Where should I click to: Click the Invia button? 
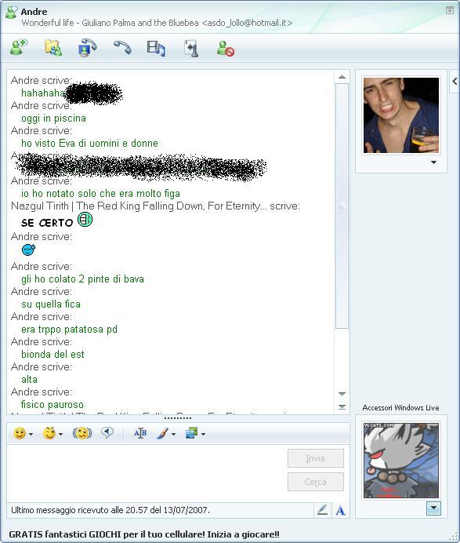click(x=316, y=458)
